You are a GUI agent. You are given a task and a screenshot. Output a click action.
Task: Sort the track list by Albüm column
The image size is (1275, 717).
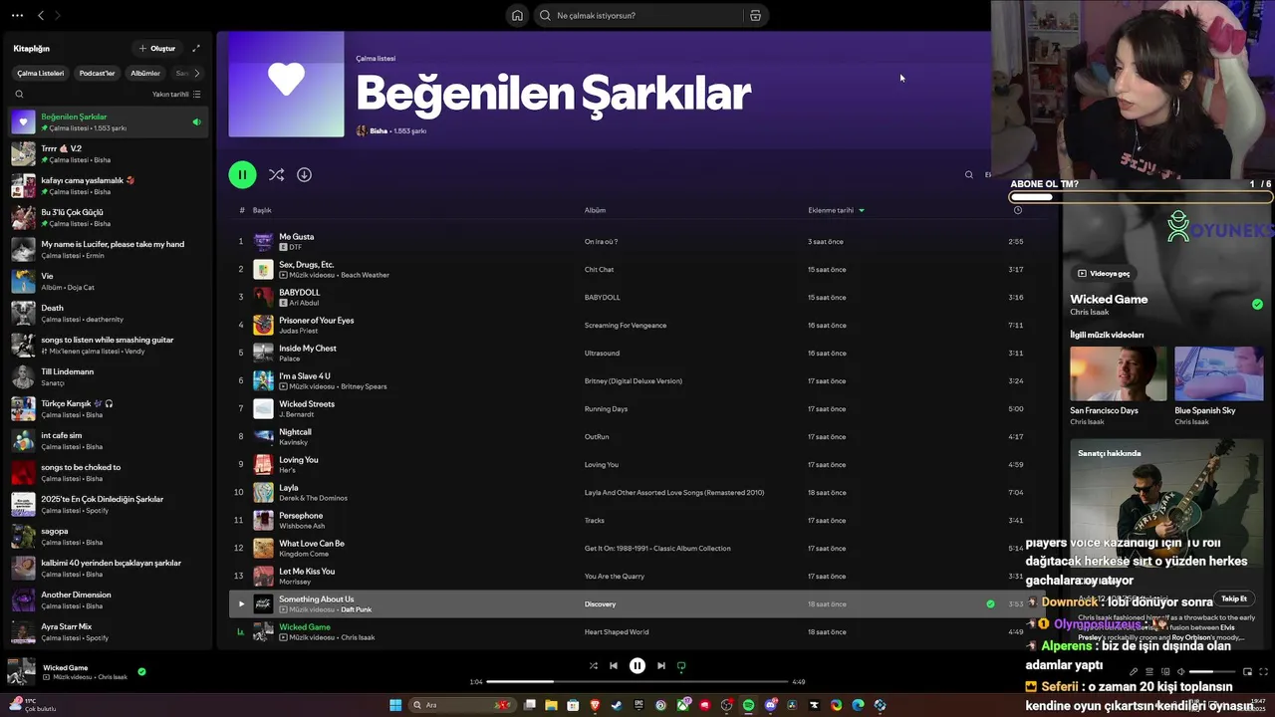[595, 210]
